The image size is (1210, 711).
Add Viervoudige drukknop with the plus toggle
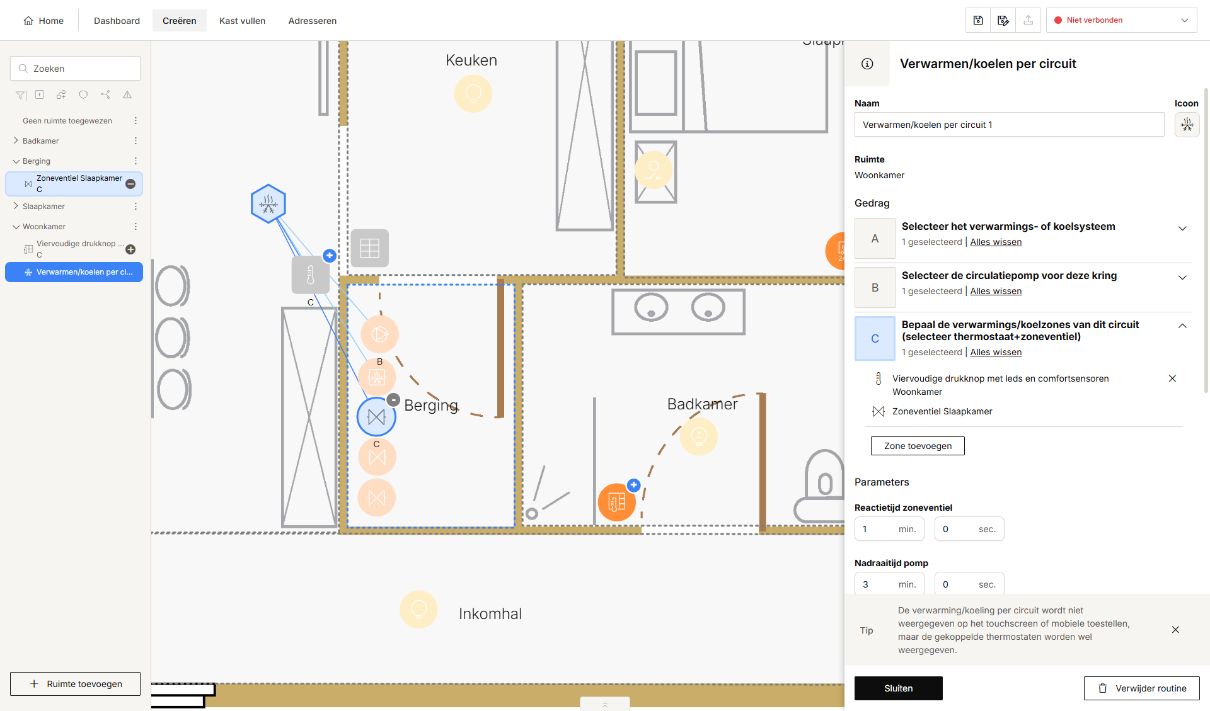[130, 249]
